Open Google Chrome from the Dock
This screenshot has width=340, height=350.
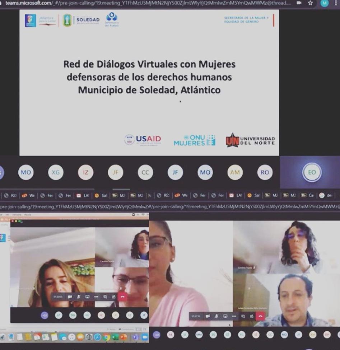[106, 337]
